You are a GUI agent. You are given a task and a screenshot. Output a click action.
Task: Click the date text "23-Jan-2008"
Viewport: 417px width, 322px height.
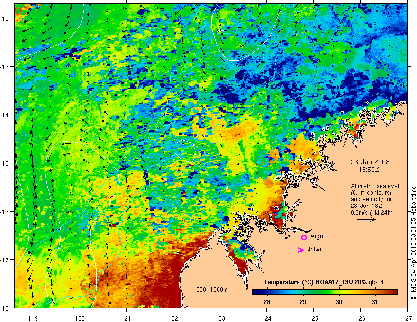pos(370,162)
